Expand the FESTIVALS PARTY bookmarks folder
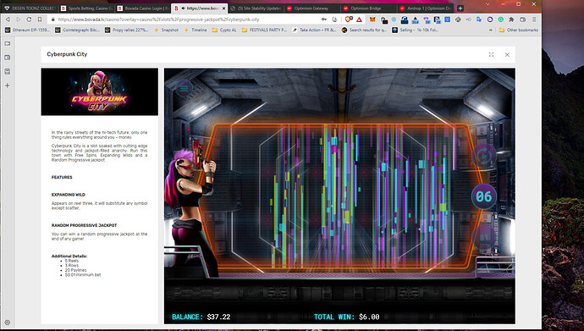Image resolution: width=584 pixels, height=331 pixels. pyautogui.click(x=264, y=30)
